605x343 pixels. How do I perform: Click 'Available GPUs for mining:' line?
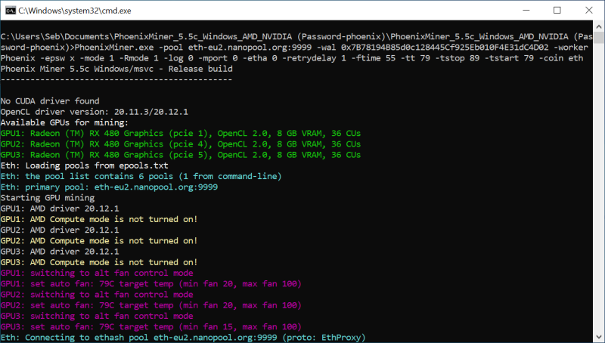coord(64,122)
